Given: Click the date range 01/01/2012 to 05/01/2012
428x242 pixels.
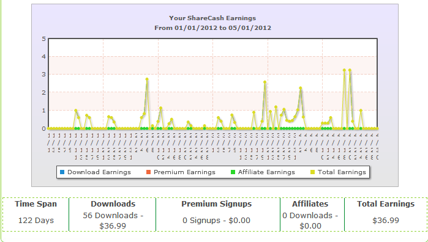Looking at the screenshot, I should (x=223, y=28).
